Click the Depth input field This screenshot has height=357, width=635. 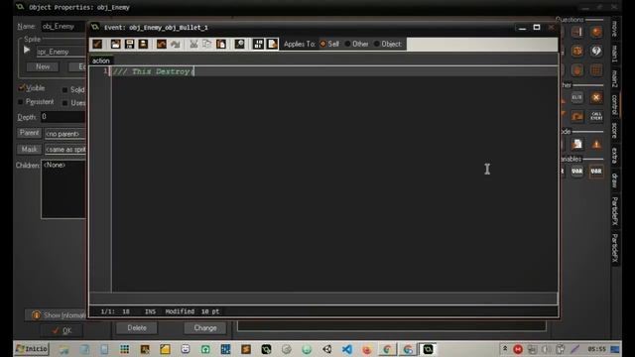click(x=63, y=117)
